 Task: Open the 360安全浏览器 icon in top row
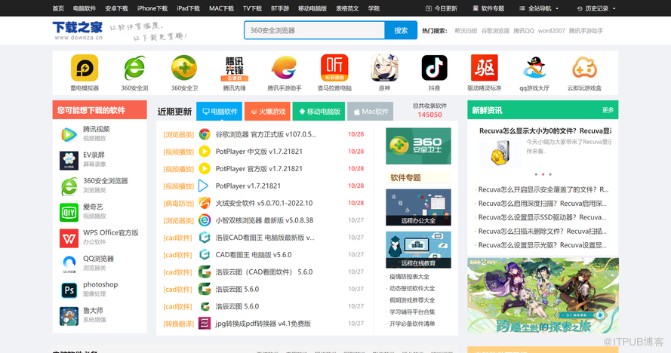tap(134, 68)
